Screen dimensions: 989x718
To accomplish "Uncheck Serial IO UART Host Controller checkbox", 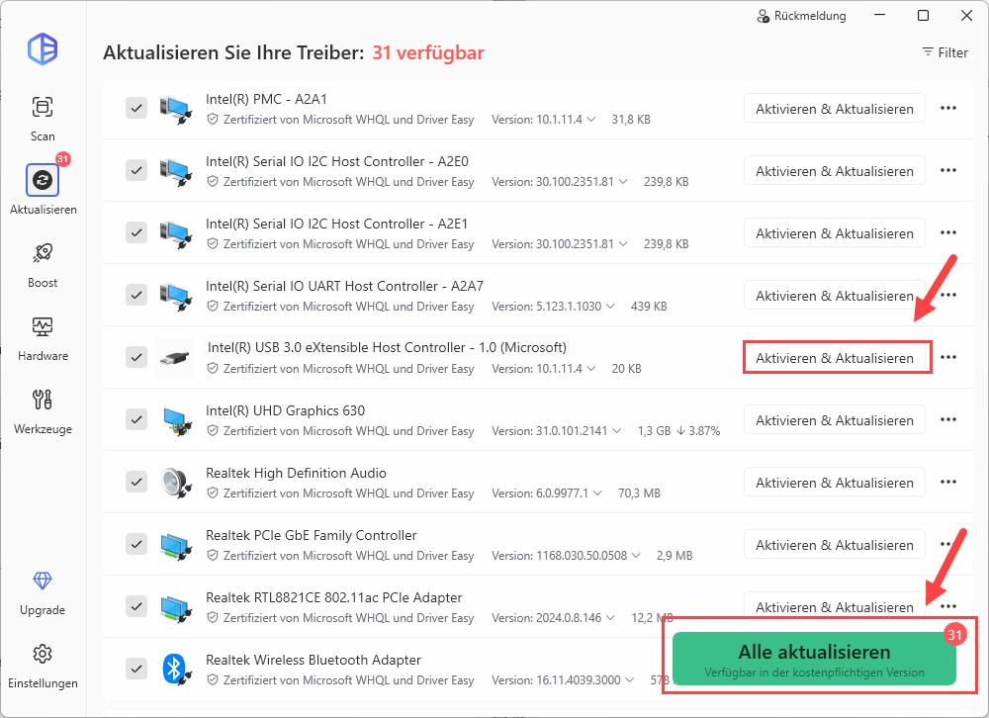I will coord(136,296).
